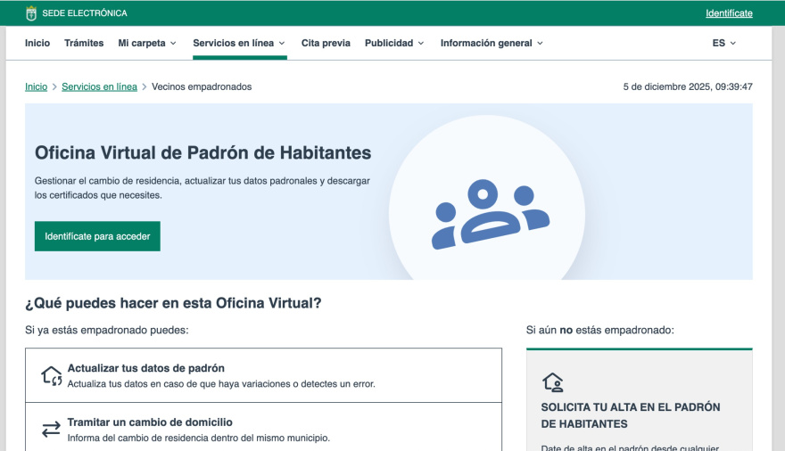Open Actualizar tus datos de padrón
The width and height of the screenshot is (785, 451).
[x=146, y=368]
